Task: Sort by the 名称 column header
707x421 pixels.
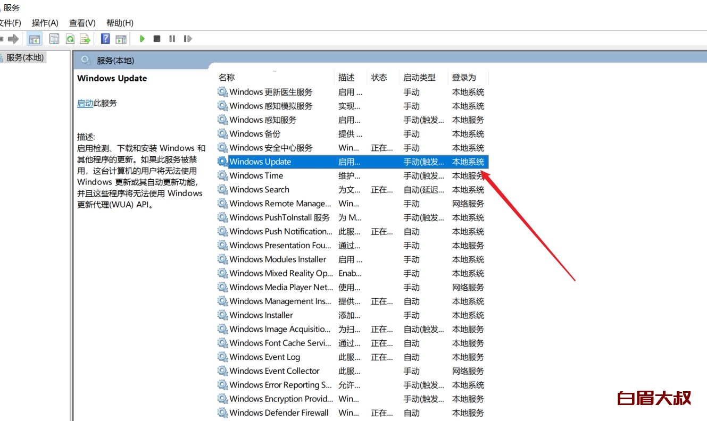Action: pyautogui.click(x=227, y=78)
